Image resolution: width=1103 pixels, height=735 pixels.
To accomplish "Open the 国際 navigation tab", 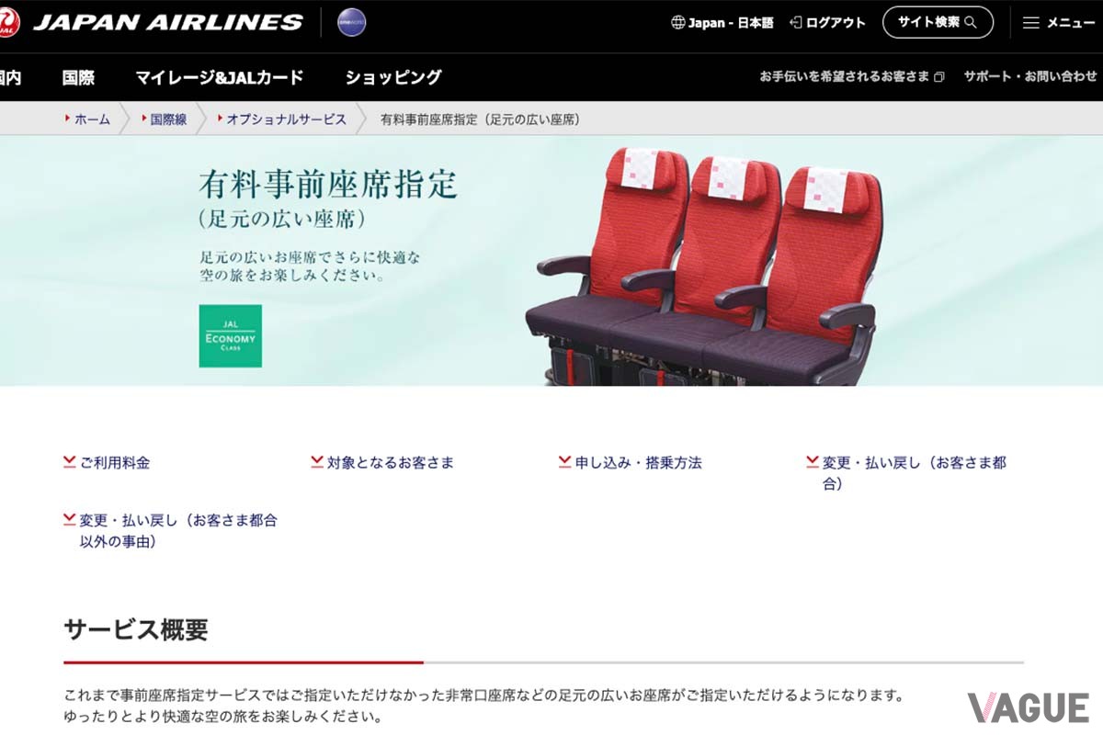I will coord(78,78).
